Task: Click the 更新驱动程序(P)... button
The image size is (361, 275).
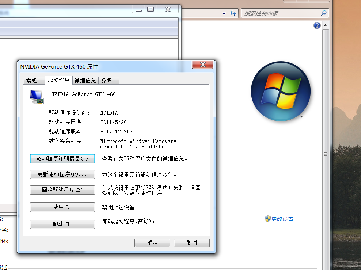Action: [62, 174]
